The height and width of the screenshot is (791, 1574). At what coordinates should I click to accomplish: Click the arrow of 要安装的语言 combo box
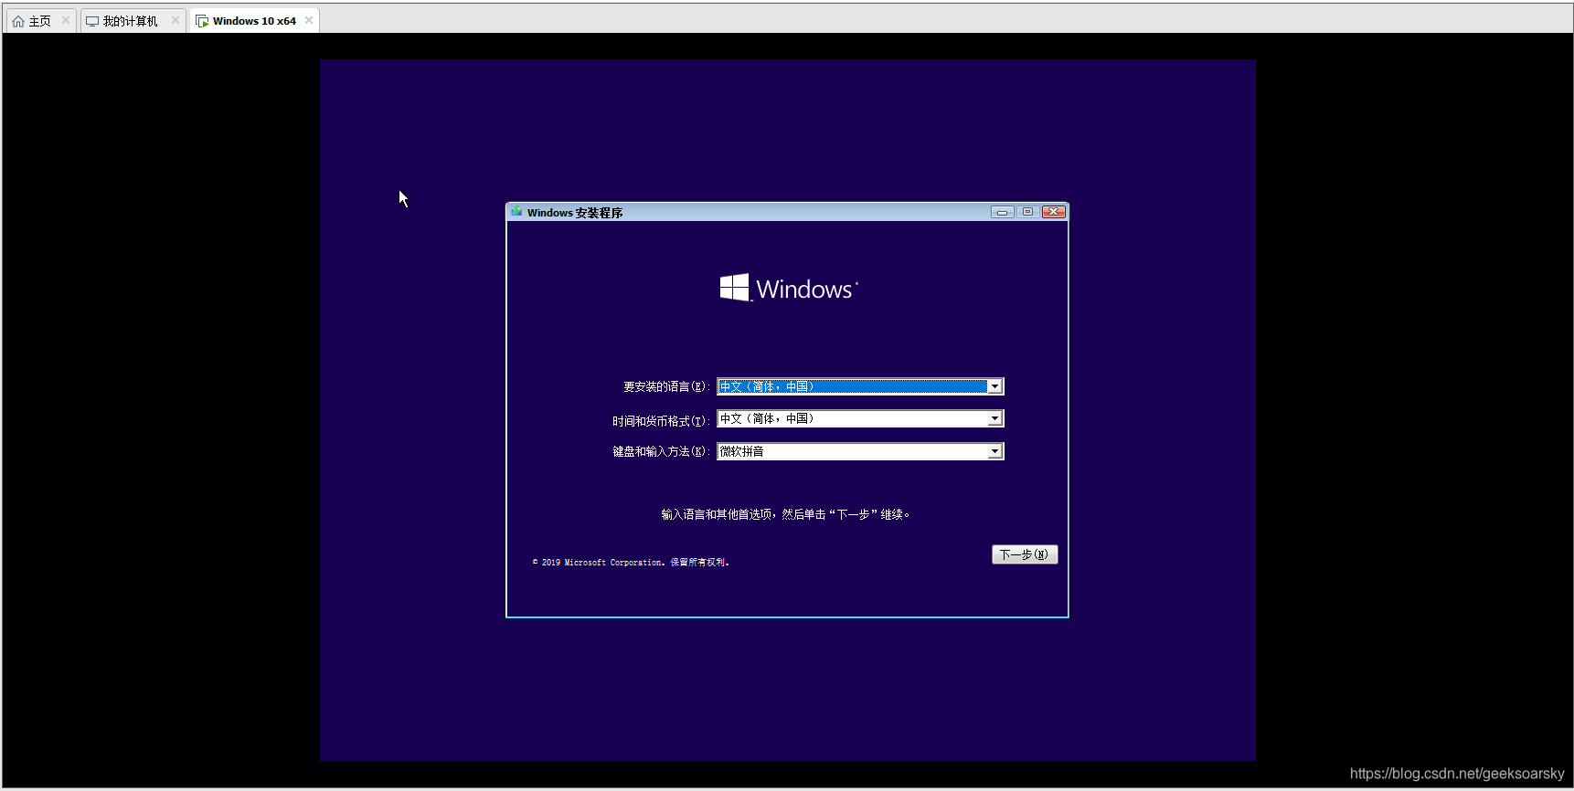click(x=994, y=386)
